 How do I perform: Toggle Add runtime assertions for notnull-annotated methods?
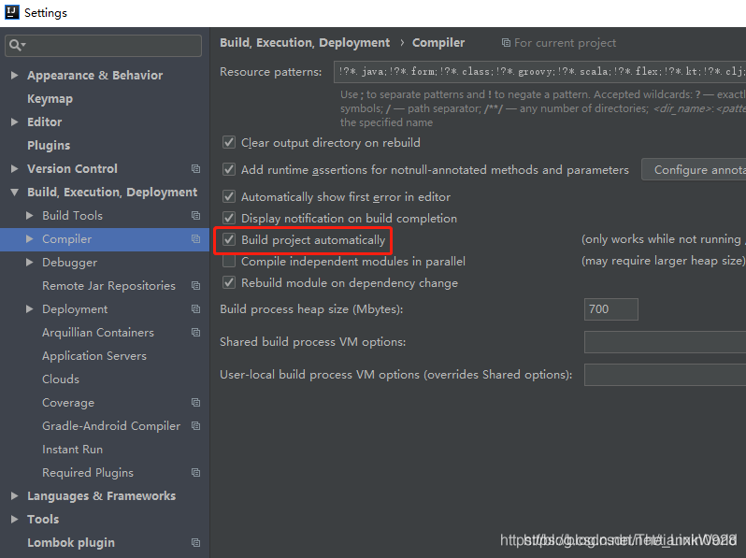pyautogui.click(x=229, y=169)
